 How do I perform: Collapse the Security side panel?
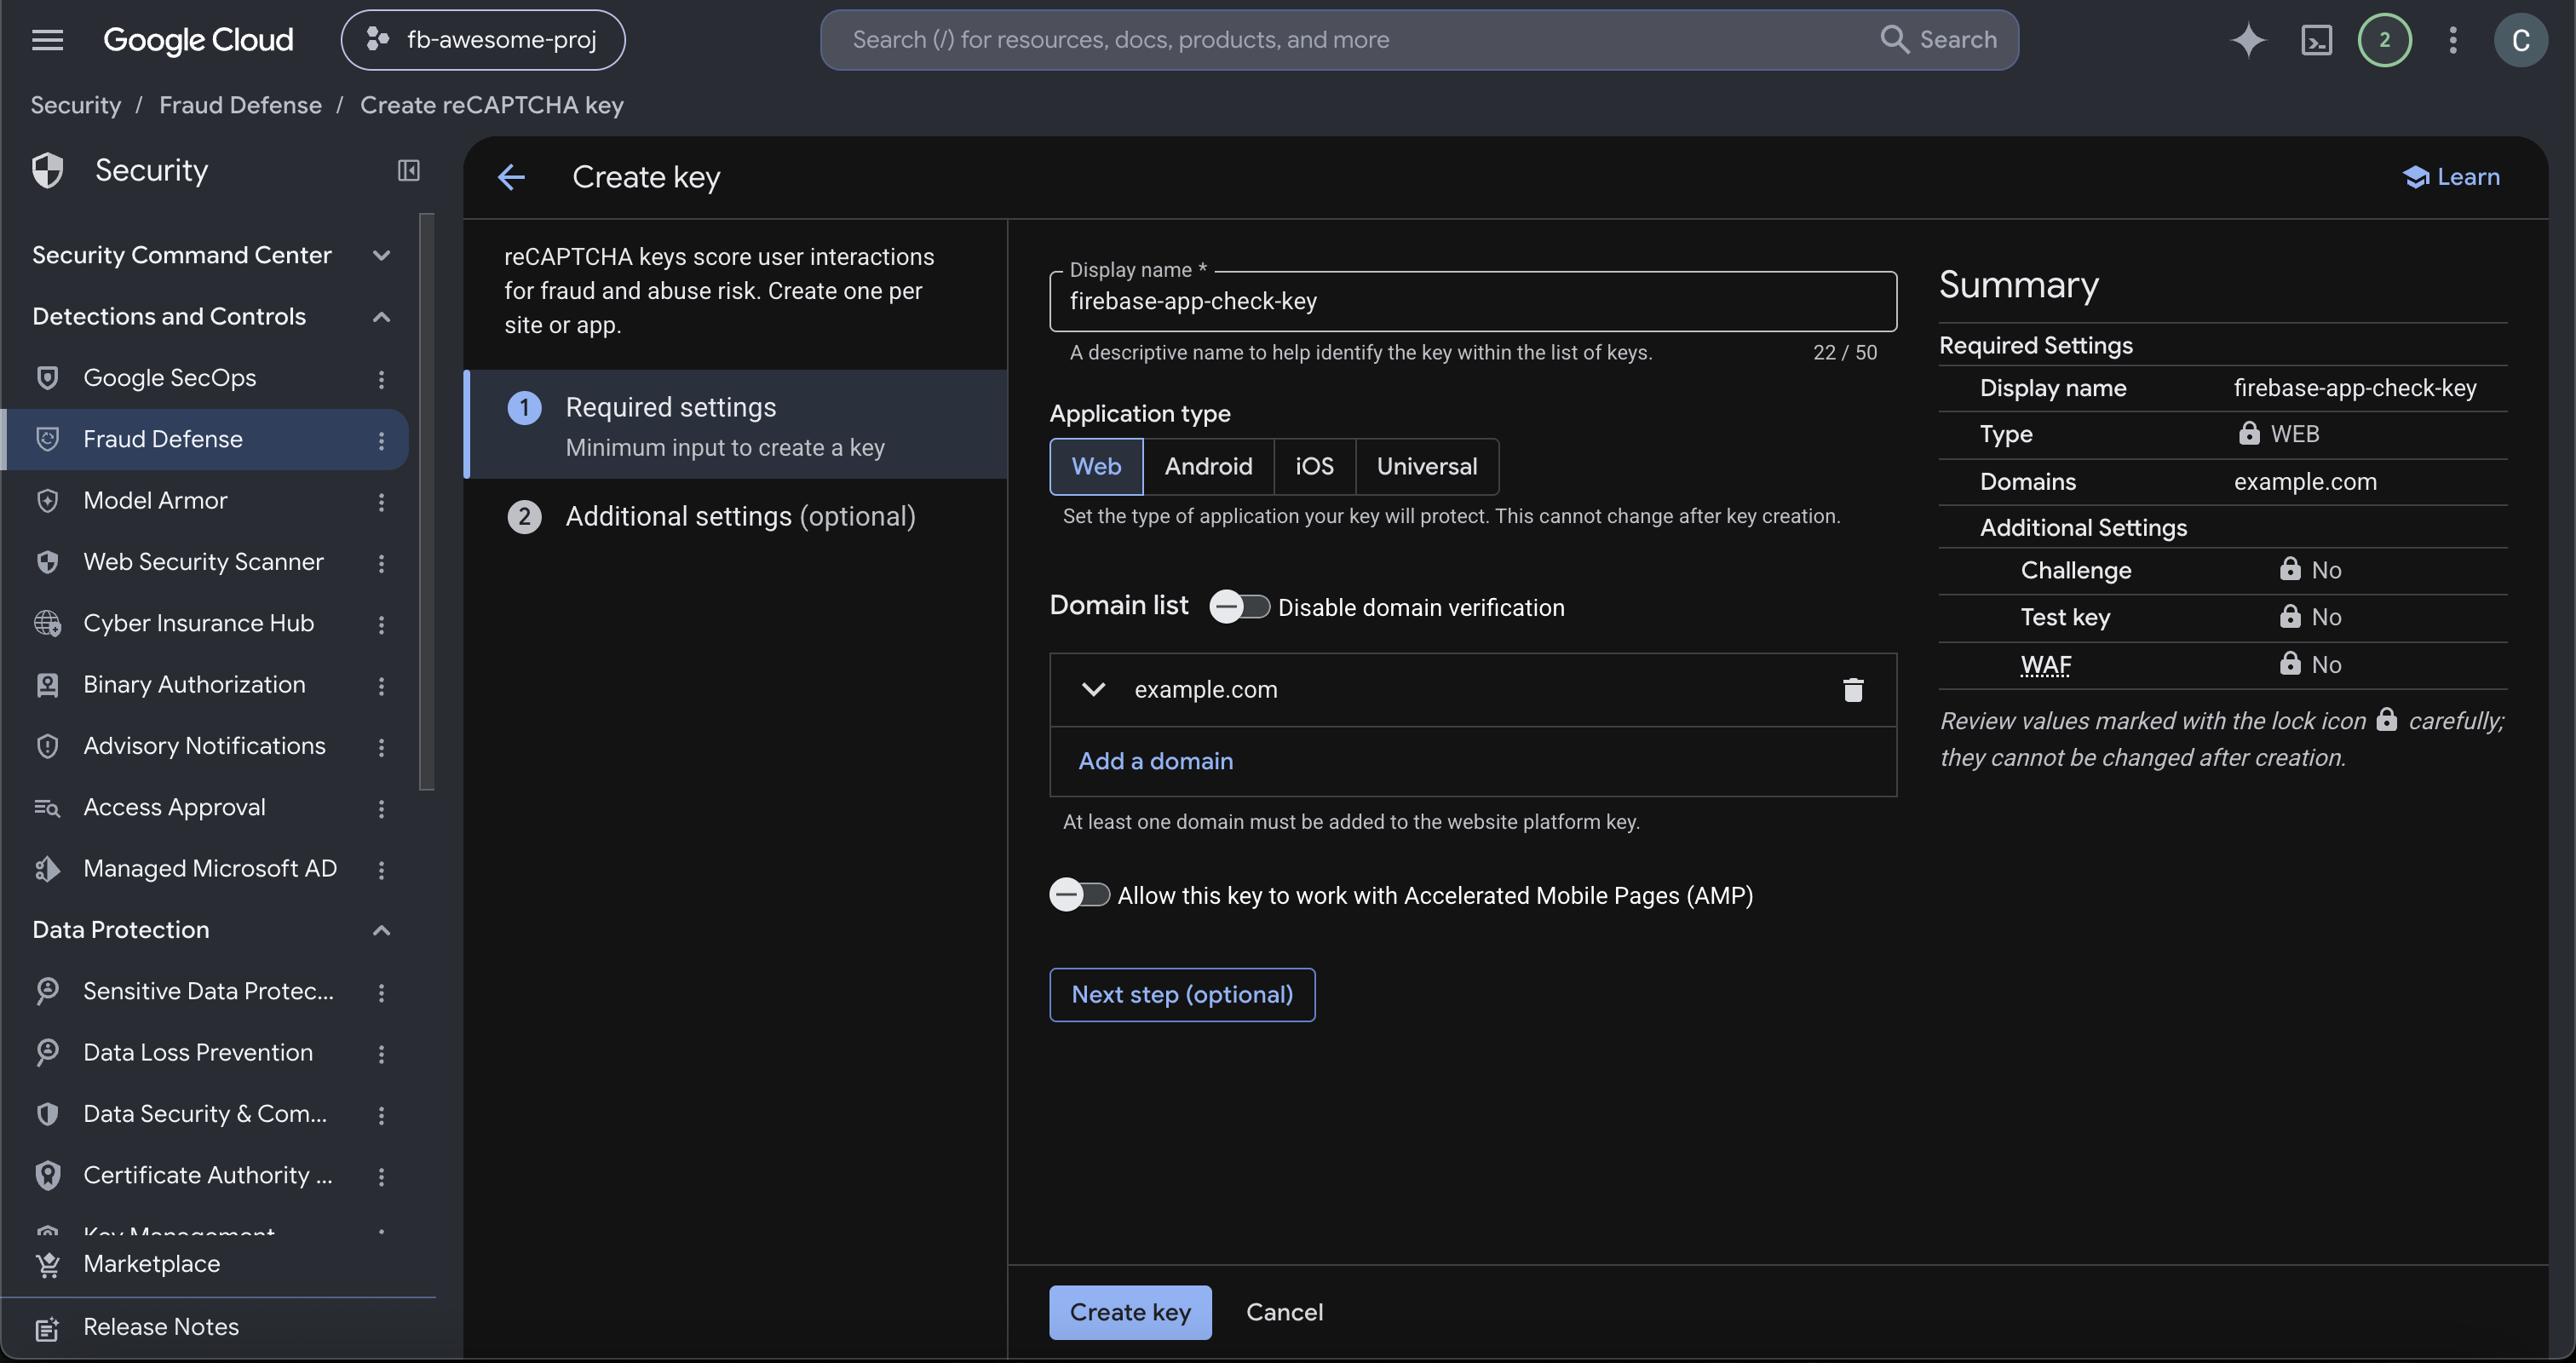click(408, 170)
